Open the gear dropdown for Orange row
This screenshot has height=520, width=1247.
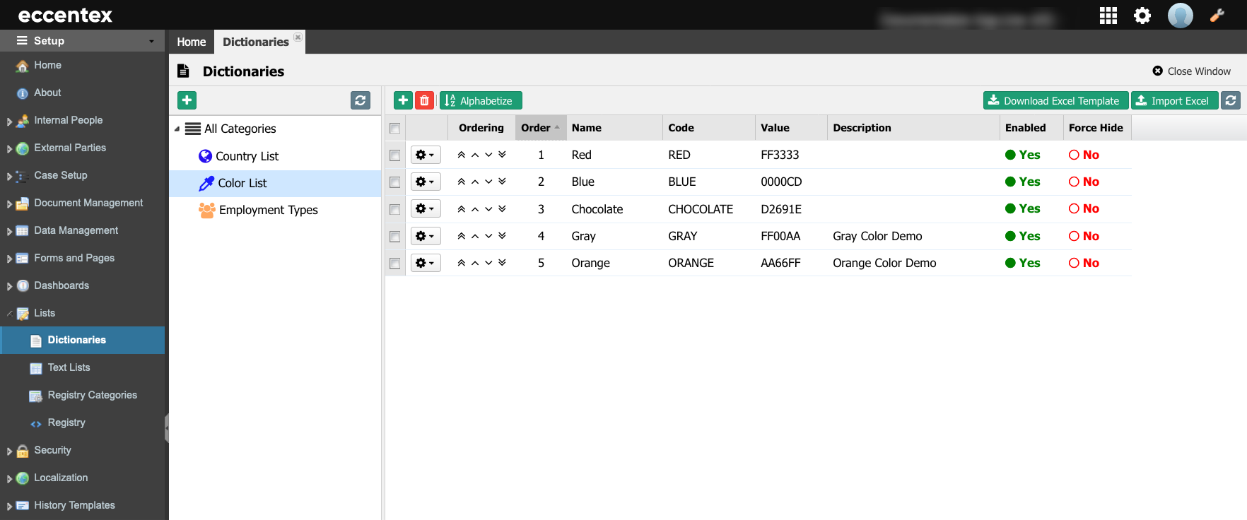[426, 263]
